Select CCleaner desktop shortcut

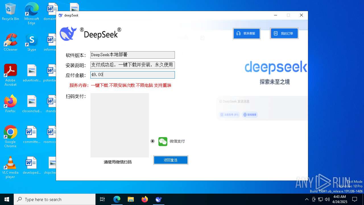click(x=11, y=43)
